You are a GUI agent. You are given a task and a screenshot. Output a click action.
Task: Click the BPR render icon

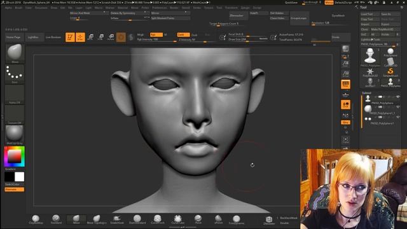345,50
